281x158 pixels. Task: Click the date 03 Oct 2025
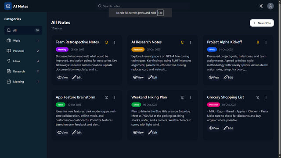pyautogui.click(x=229, y=105)
